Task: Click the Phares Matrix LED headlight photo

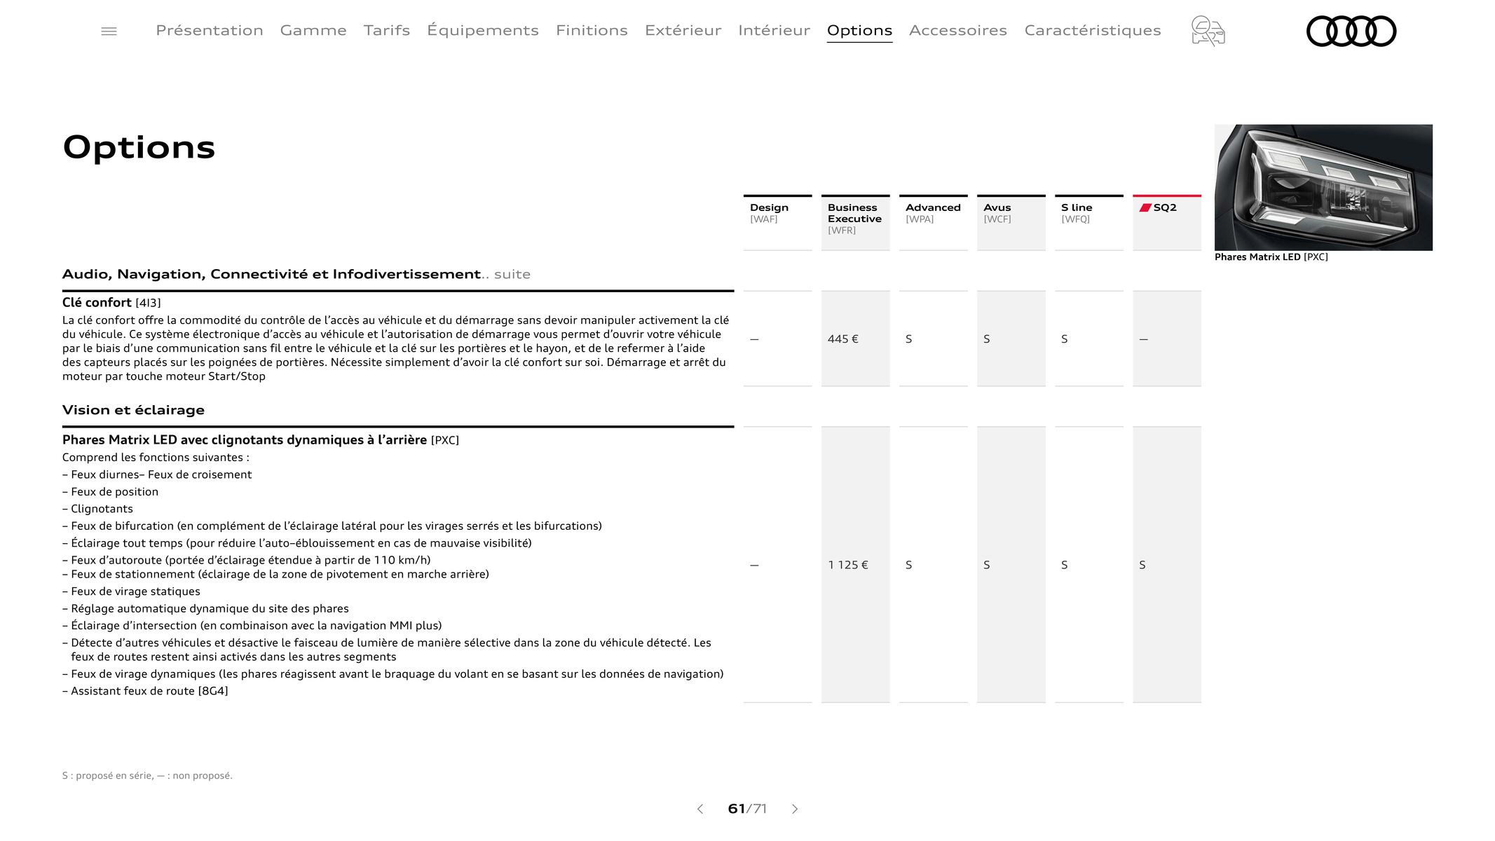Action: coord(1323,187)
